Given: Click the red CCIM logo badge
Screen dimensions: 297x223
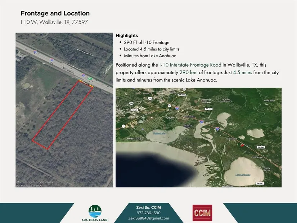Looking at the screenshot, I should pos(202,213).
